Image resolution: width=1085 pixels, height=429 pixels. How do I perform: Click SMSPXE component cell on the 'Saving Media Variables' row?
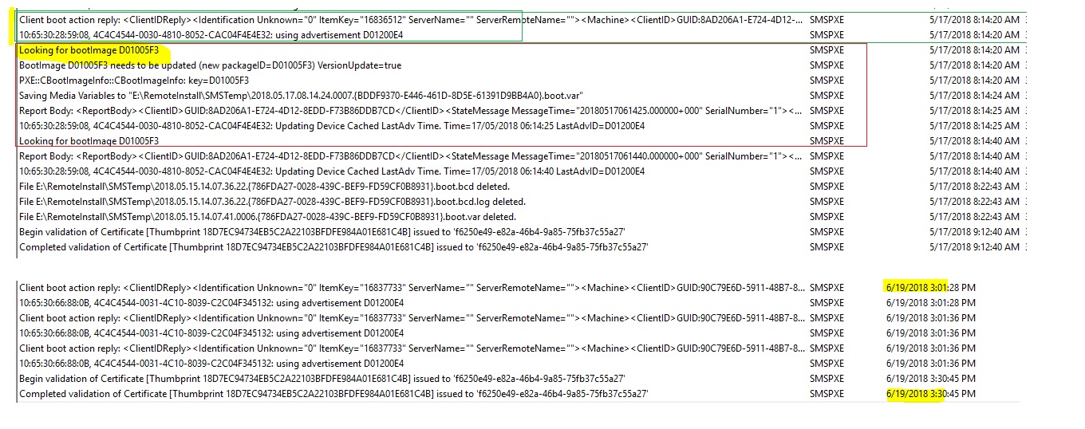[x=827, y=96]
